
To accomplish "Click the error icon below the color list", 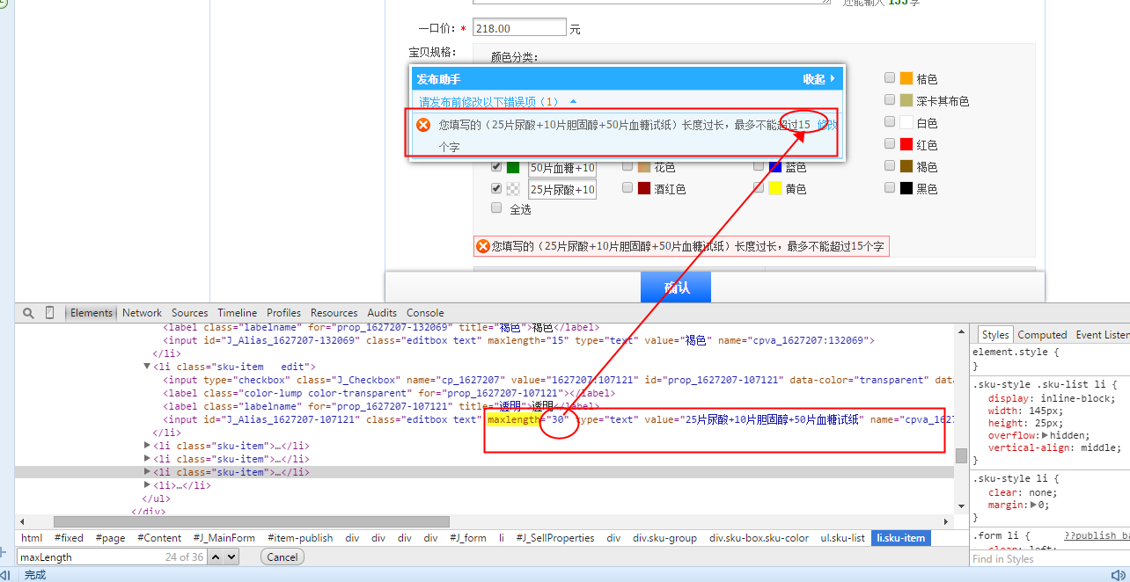I will [x=482, y=246].
